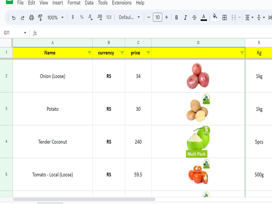This screenshot has width=272, height=204.
Task: Click the Redo icon
Action: [22, 17]
